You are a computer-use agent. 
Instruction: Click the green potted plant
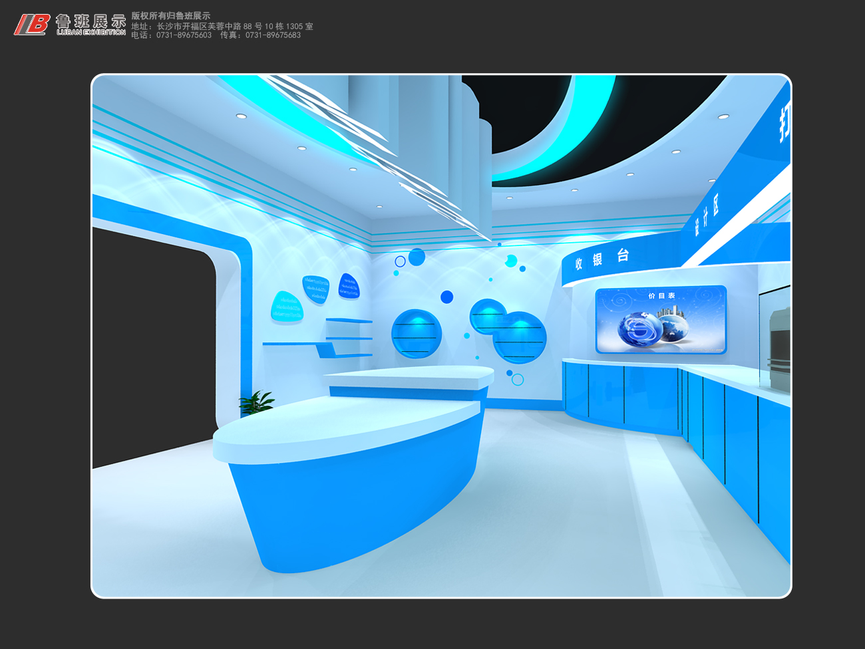point(256,402)
